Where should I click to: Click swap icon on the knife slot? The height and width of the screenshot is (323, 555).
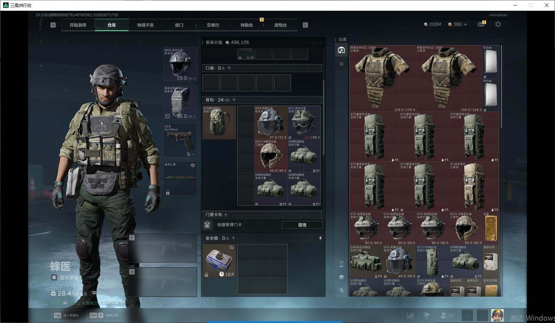[193, 166]
